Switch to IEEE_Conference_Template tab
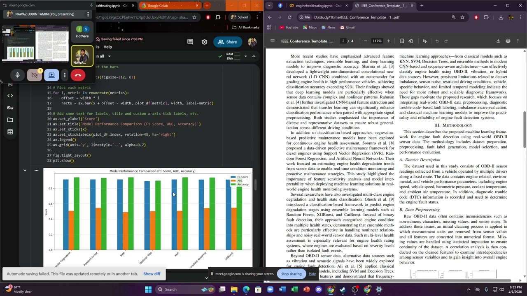This screenshot has width=527, height=296. point(385,6)
